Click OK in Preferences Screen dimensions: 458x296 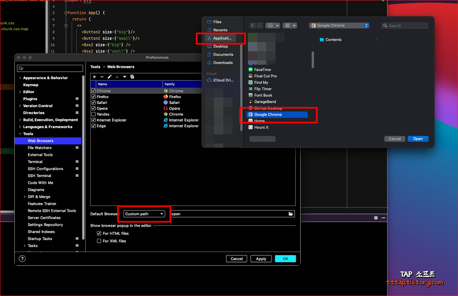click(x=286, y=258)
